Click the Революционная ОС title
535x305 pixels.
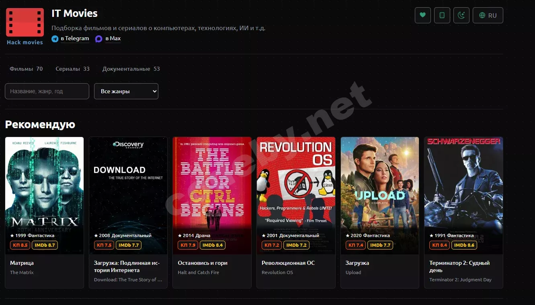tap(288, 263)
